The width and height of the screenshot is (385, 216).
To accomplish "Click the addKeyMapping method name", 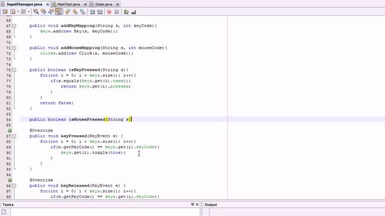I will 78,26.
